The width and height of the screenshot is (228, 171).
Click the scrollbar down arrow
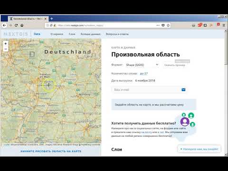coord(226,155)
